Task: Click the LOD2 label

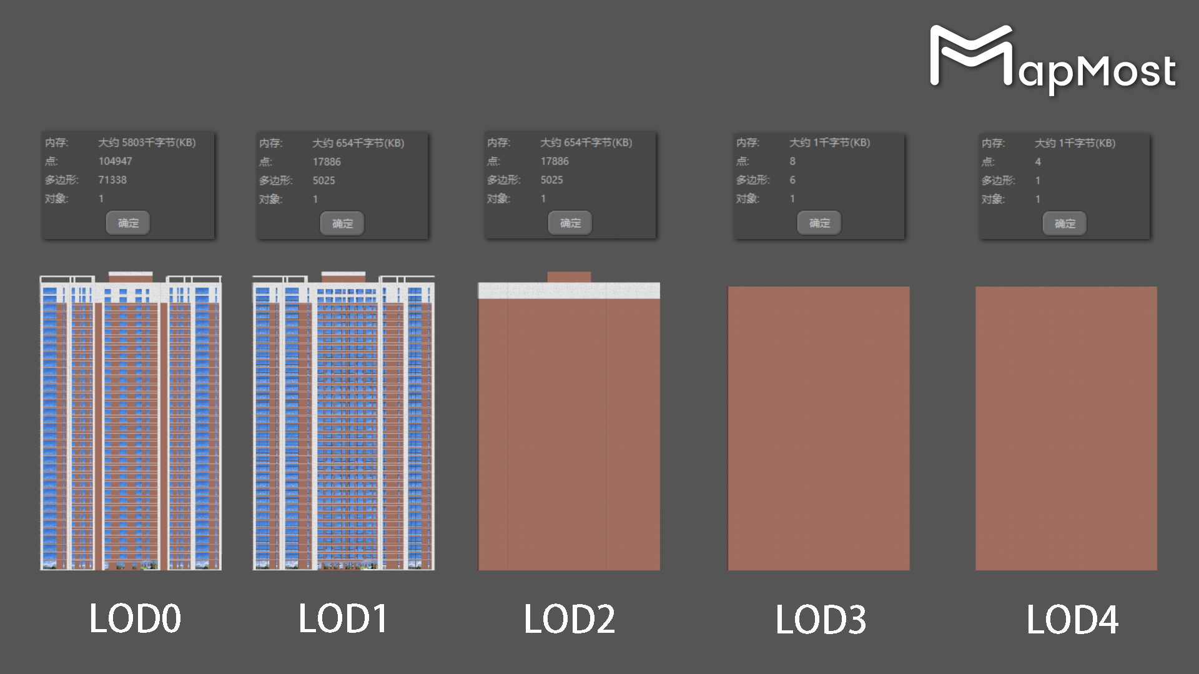Action: 569,619
